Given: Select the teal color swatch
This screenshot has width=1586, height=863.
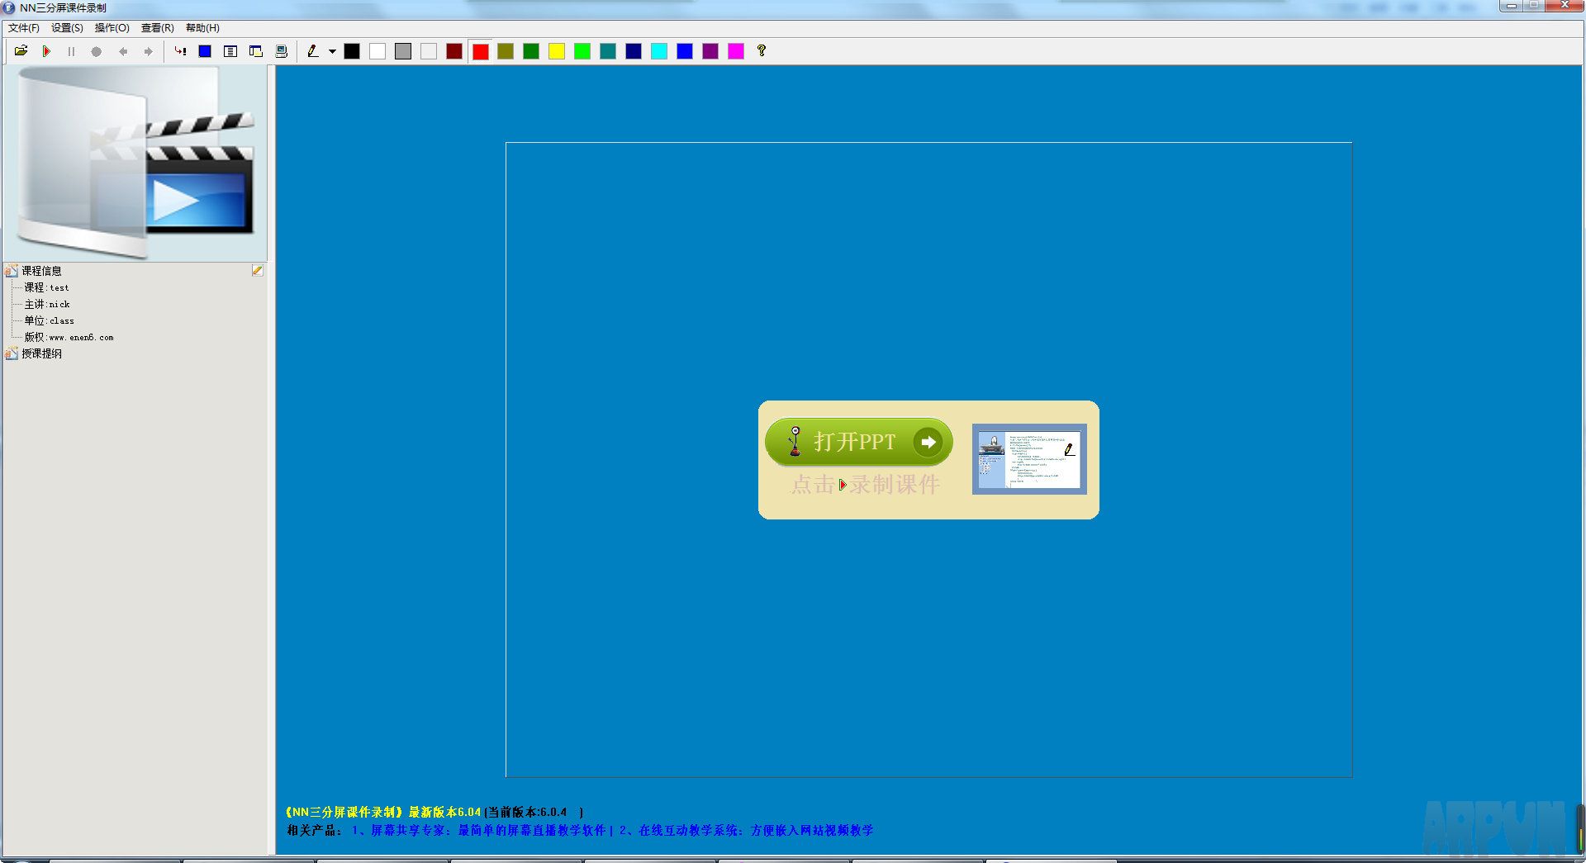Looking at the screenshot, I should 608,51.
